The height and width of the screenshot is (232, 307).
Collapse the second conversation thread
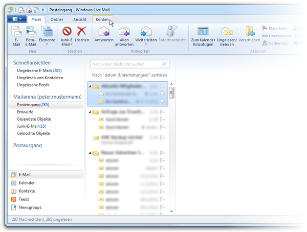[x=90, y=112]
